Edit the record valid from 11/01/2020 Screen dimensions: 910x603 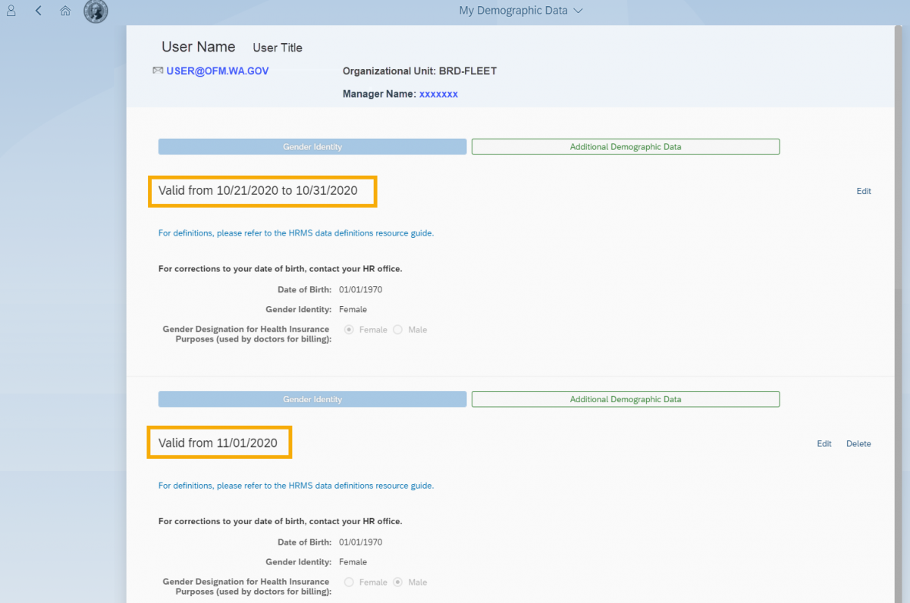click(x=824, y=443)
